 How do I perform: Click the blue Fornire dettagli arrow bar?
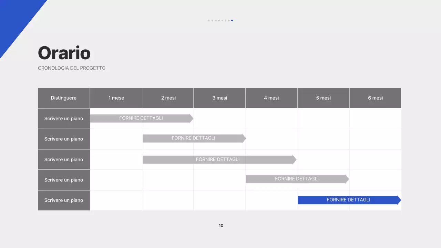click(x=348, y=200)
